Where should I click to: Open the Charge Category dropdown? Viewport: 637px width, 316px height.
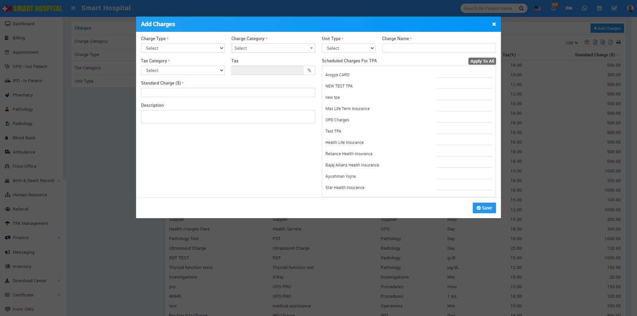[x=273, y=48]
